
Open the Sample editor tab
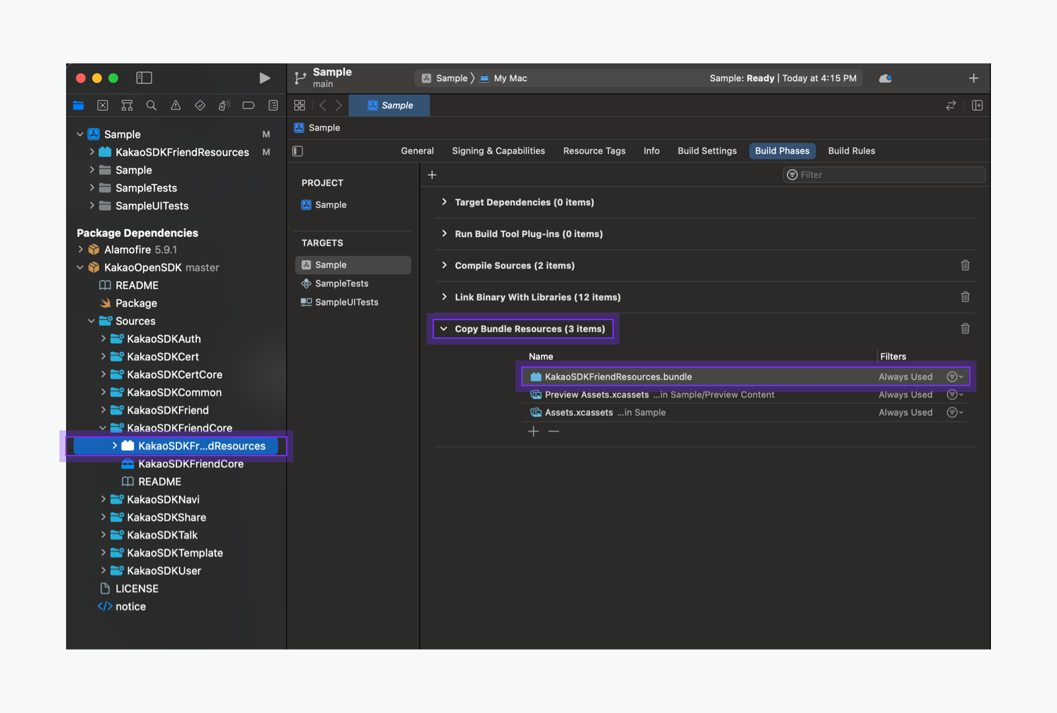point(389,105)
